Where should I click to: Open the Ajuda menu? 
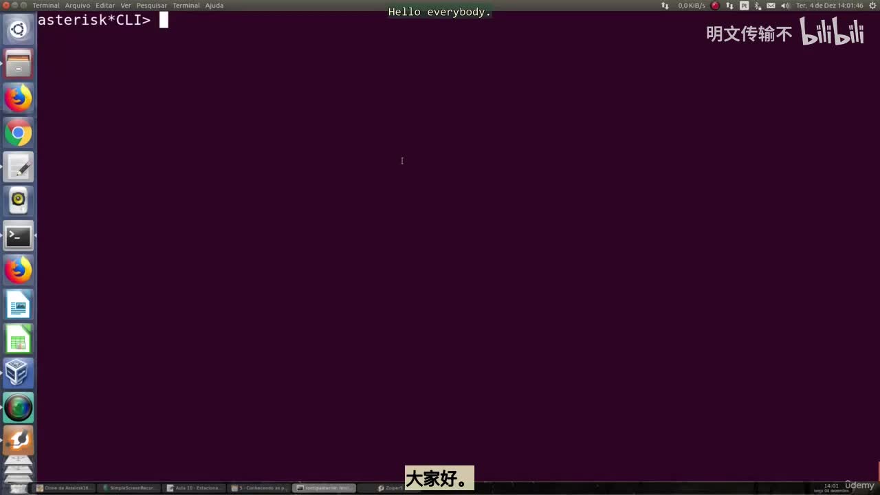tap(214, 5)
